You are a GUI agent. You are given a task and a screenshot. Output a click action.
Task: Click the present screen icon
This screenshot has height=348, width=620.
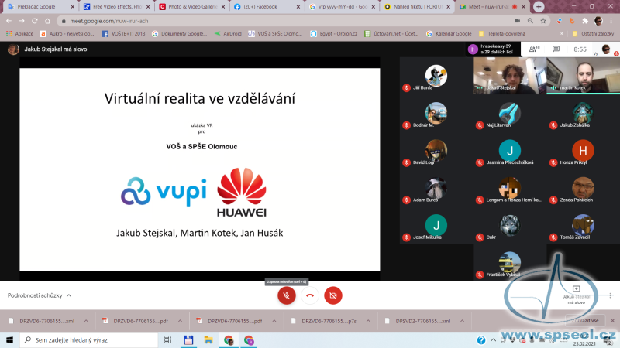(576, 288)
